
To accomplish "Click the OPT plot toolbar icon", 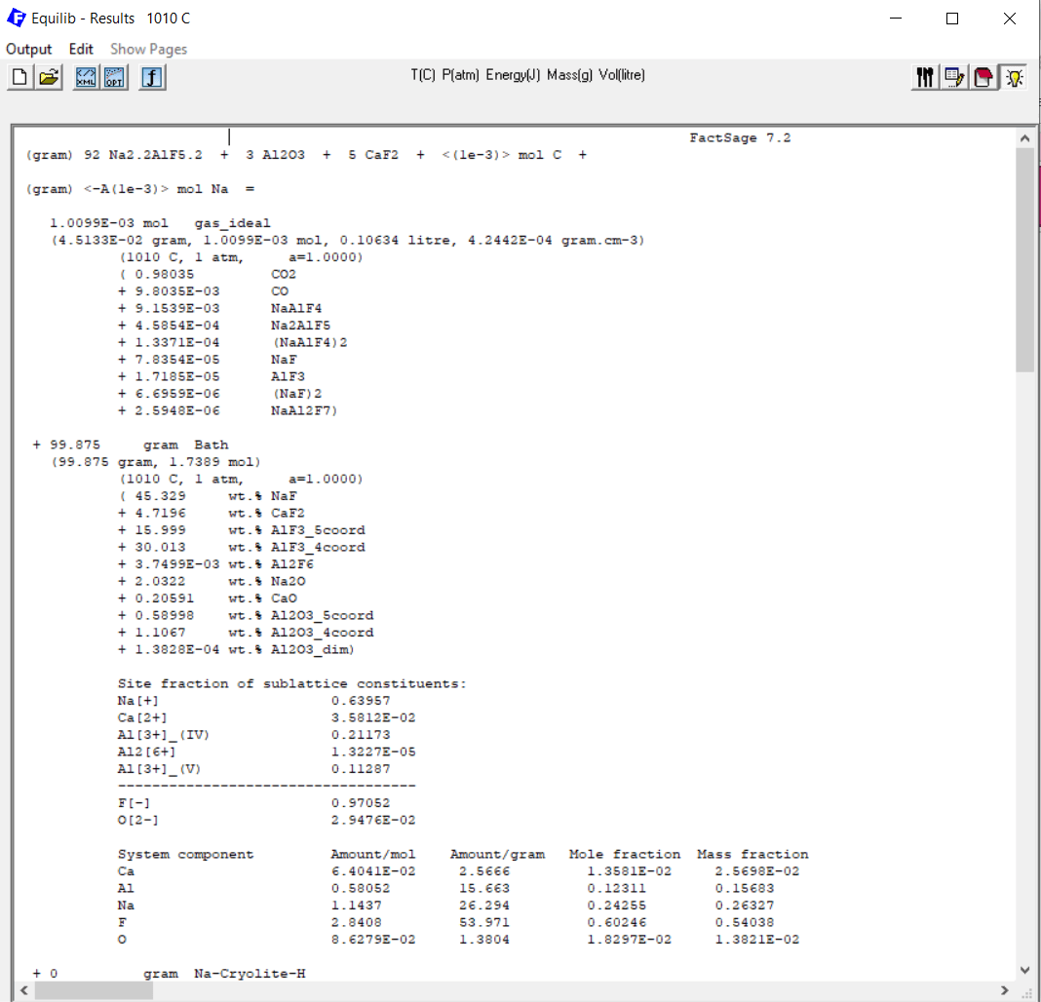I will [x=115, y=78].
